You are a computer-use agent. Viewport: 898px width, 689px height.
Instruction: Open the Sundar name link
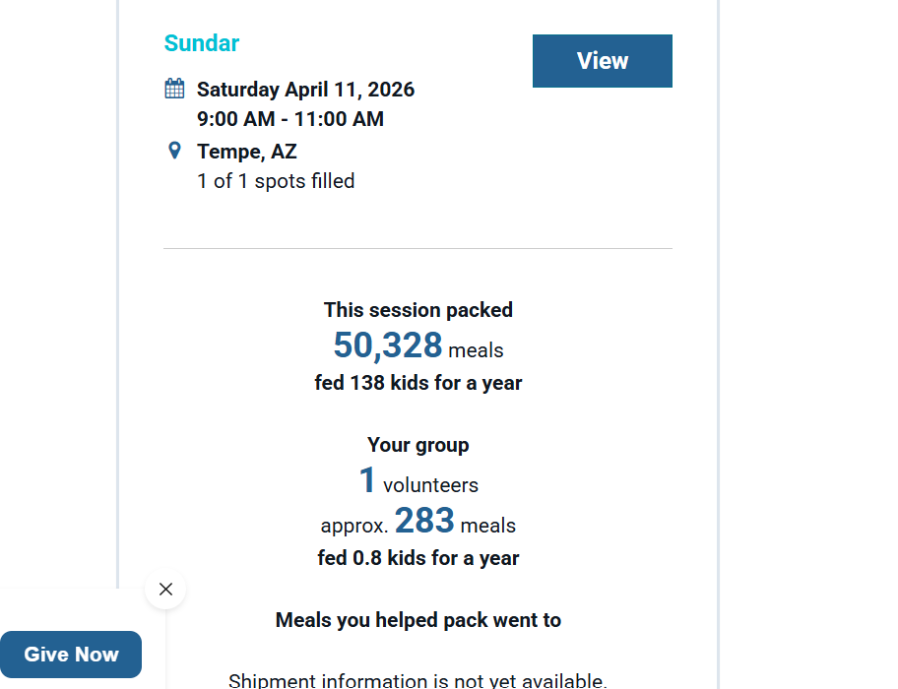tap(201, 43)
